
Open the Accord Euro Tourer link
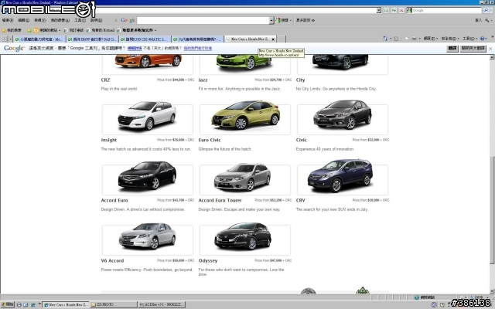pyautogui.click(x=220, y=200)
